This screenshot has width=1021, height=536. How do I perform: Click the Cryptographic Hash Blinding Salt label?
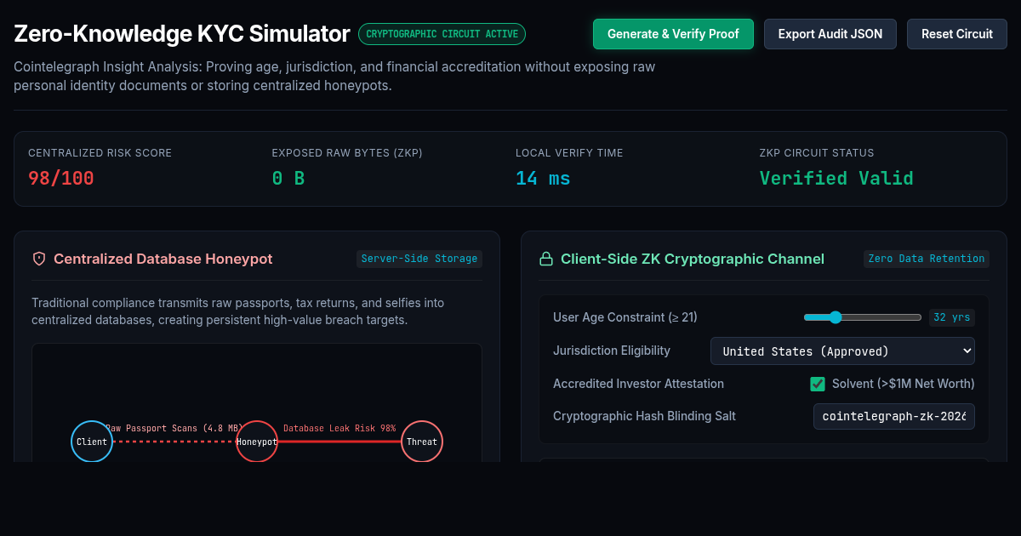coord(644,416)
